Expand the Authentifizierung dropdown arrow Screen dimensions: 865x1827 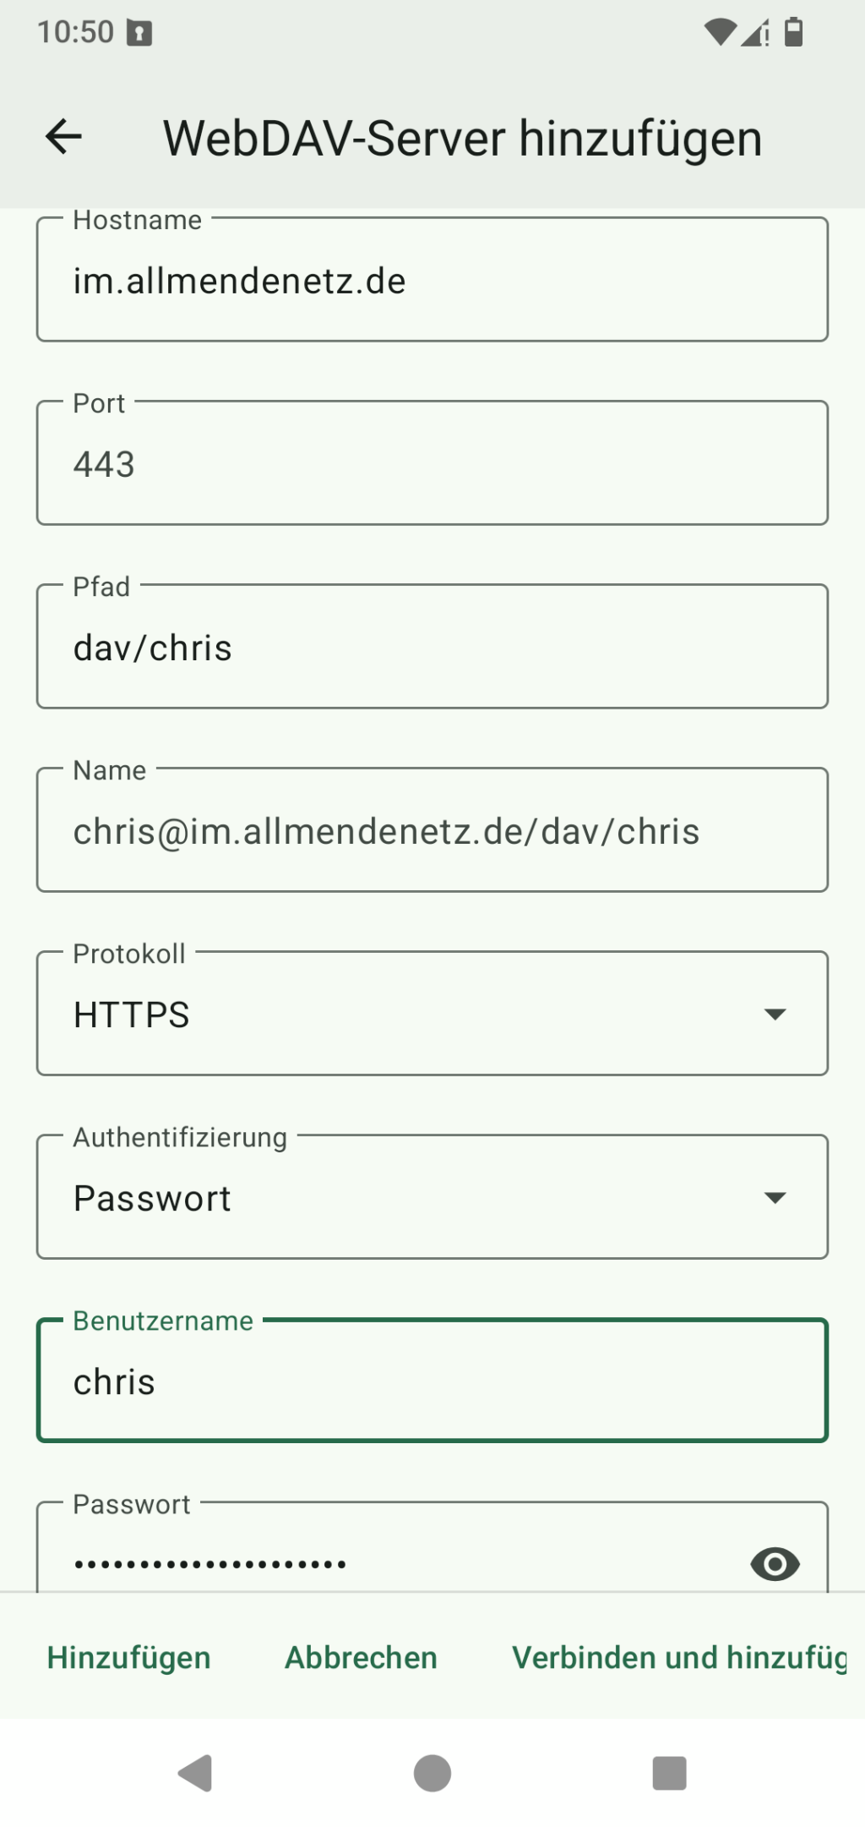[x=774, y=1197]
